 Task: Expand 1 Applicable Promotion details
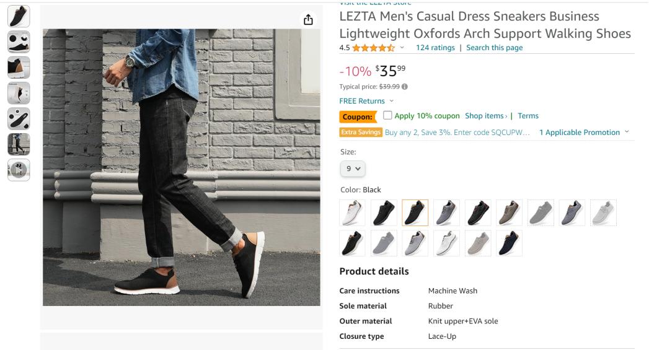click(583, 133)
